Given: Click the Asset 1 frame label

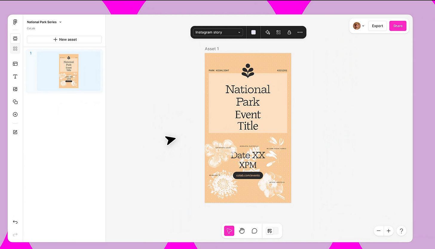Looking at the screenshot, I should click(212, 49).
